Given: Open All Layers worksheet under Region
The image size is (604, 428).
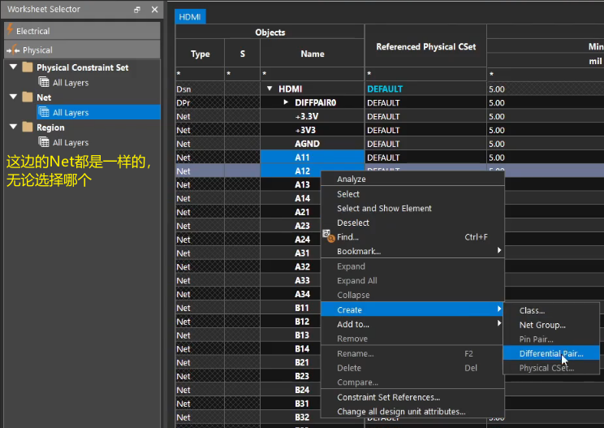Looking at the screenshot, I should [x=70, y=143].
